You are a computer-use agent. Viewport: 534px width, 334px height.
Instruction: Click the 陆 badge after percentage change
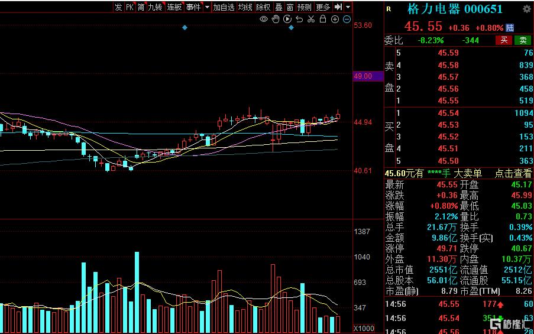(510, 28)
